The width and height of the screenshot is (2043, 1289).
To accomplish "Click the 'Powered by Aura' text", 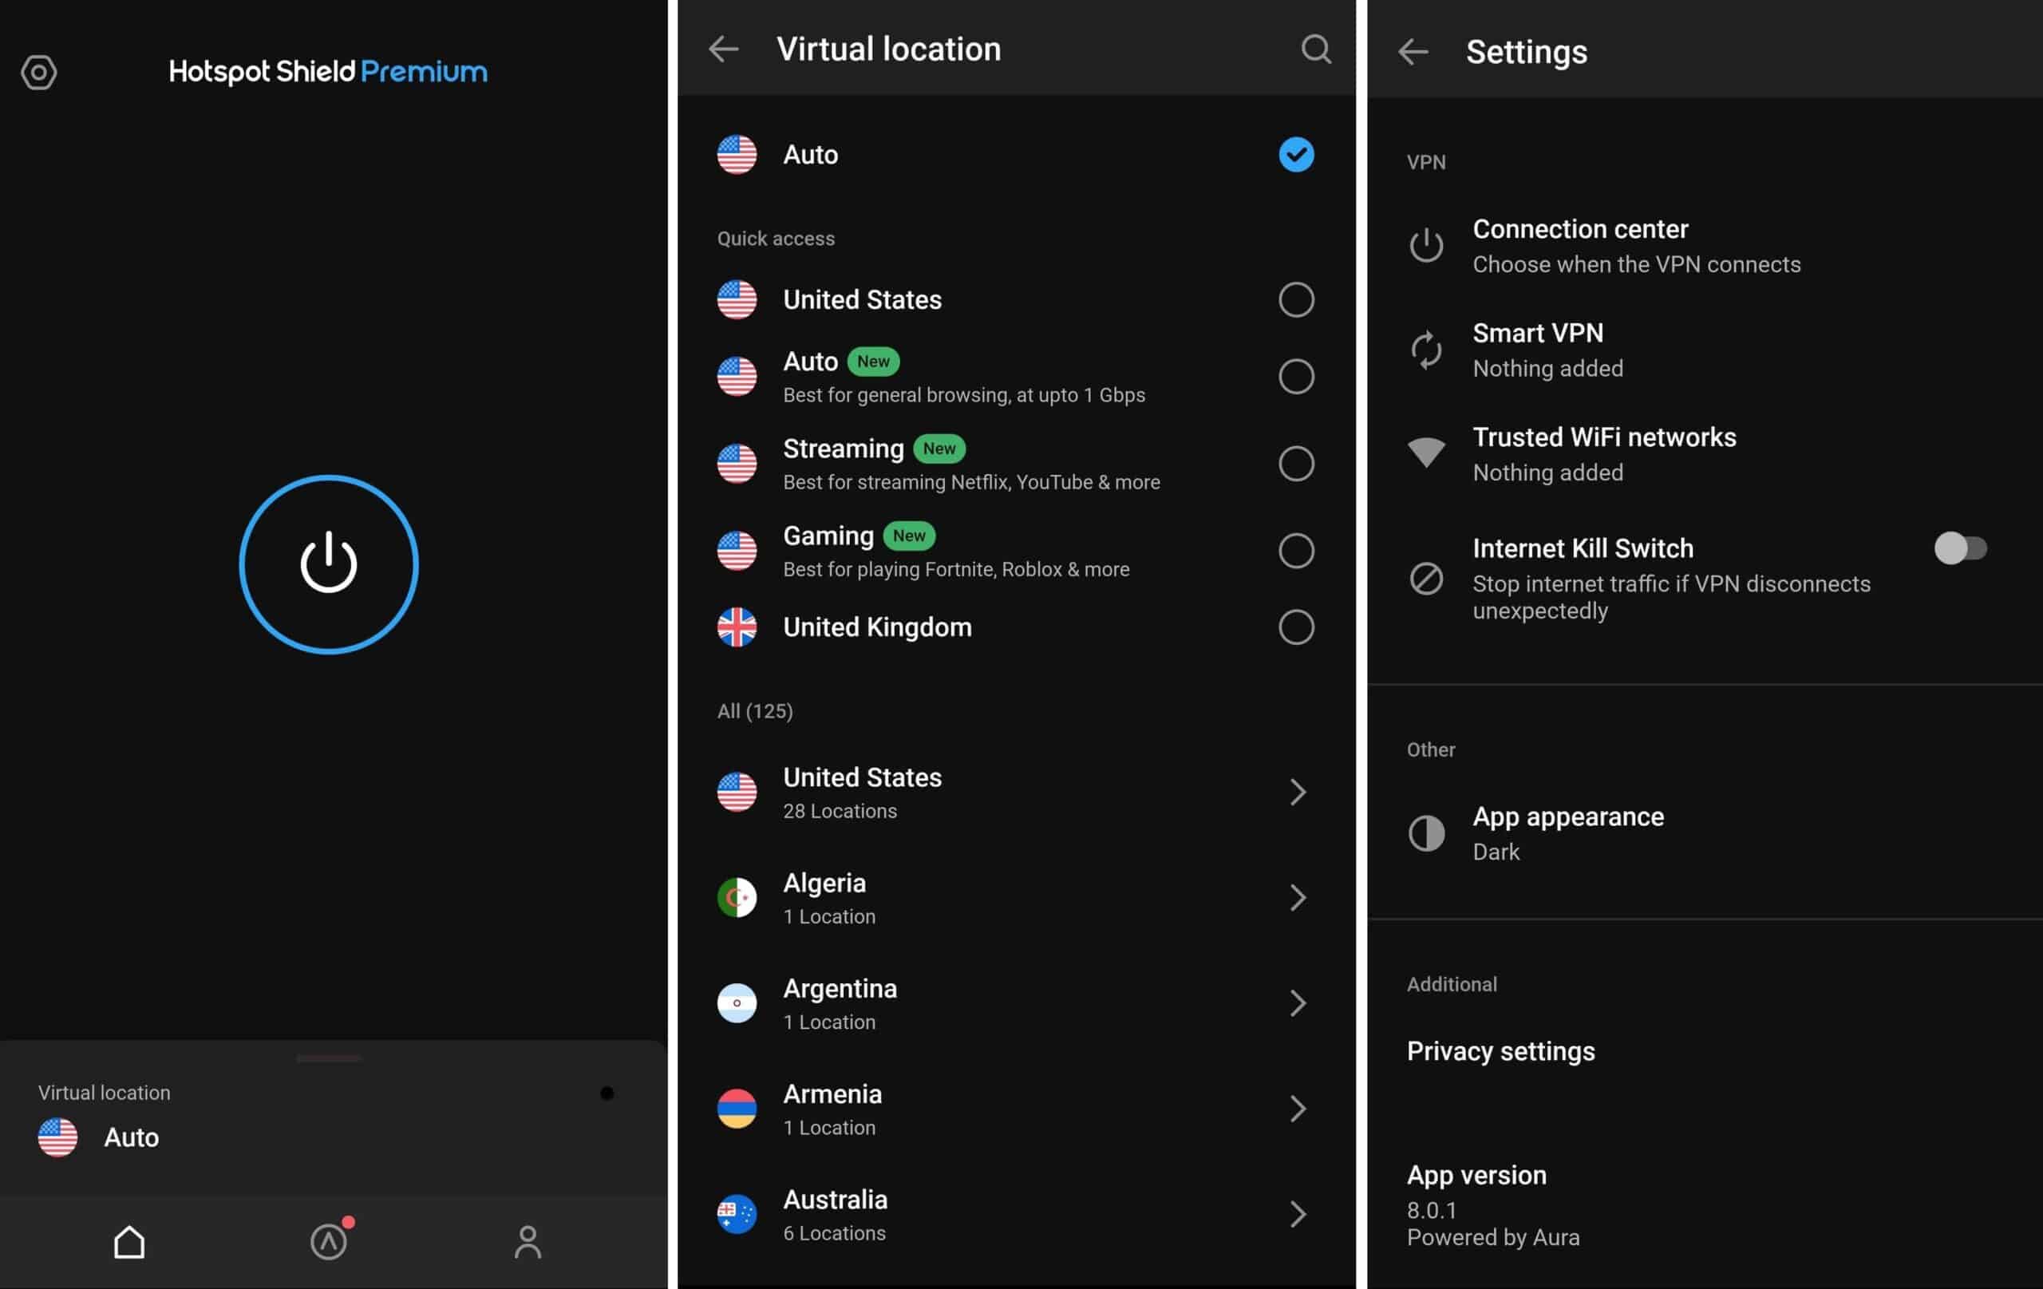I will pyautogui.click(x=1493, y=1237).
